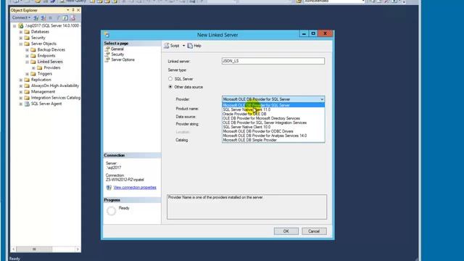The width and height of the screenshot is (464, 261).
Task: Click the Server Objects folder icon
Action: (x=27, y=43)
